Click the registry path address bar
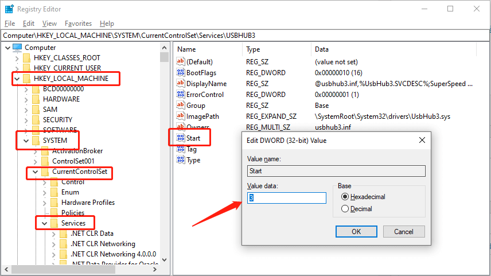Image resolution: width=491 pixels, height=276 pixels. click(x=246, y=36)
